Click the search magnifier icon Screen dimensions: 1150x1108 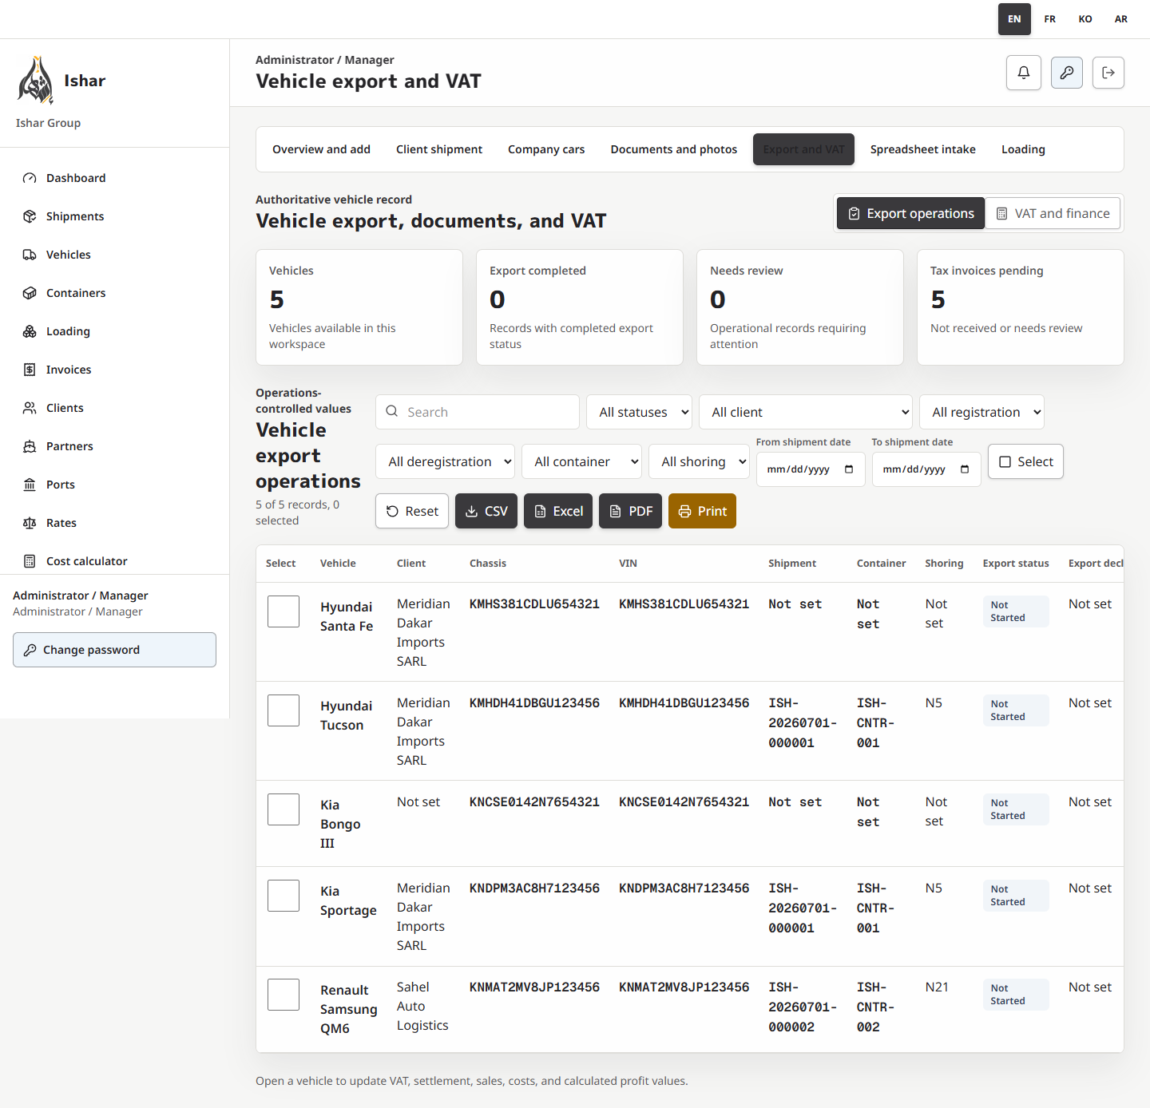[x=392, y=411]
